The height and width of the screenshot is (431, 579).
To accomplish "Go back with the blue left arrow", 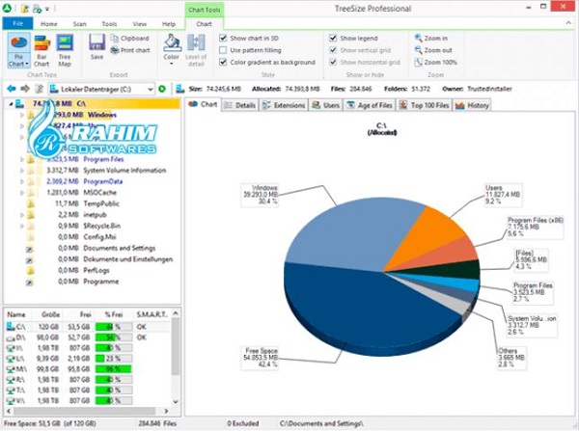I will click(12, 89).
